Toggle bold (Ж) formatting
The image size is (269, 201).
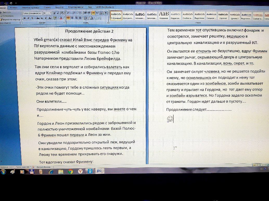tap(24, 18)
